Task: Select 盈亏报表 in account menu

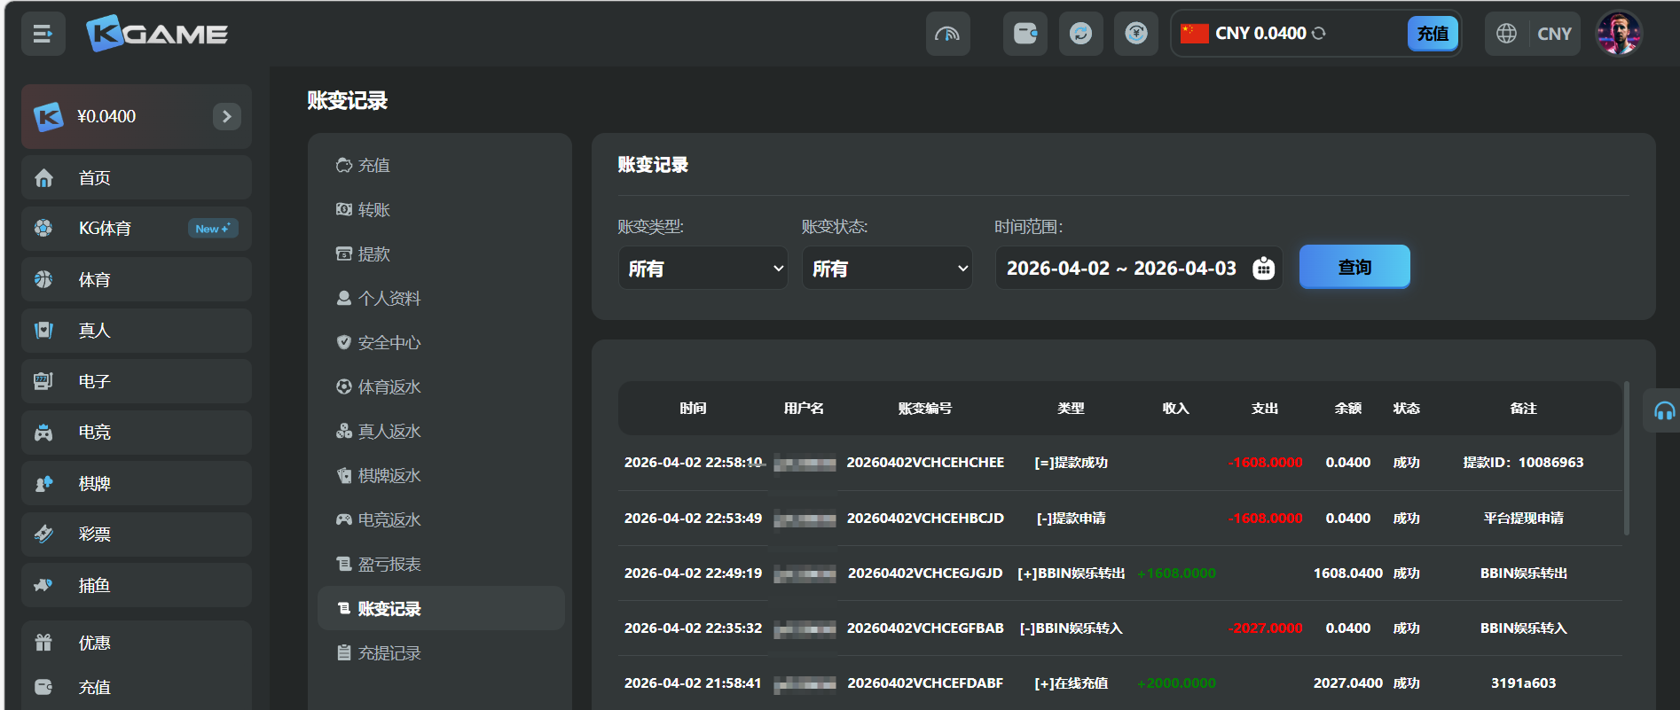Action: coord(441,565)
